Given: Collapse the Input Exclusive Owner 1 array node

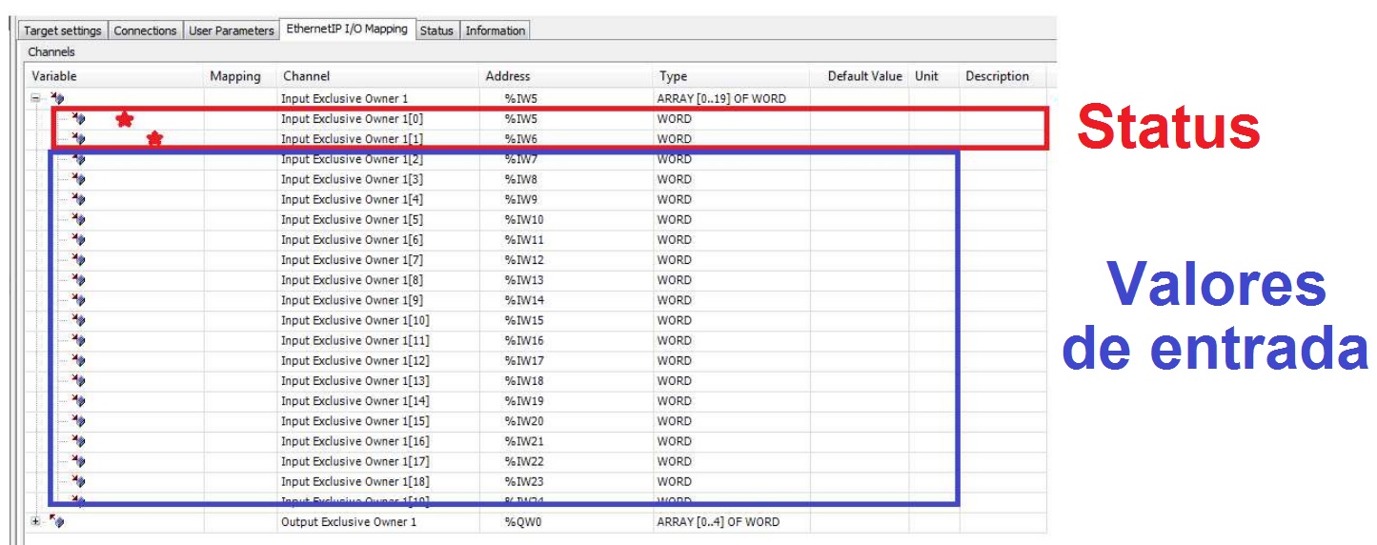Looking at the screenshot, I should (35, 98).
